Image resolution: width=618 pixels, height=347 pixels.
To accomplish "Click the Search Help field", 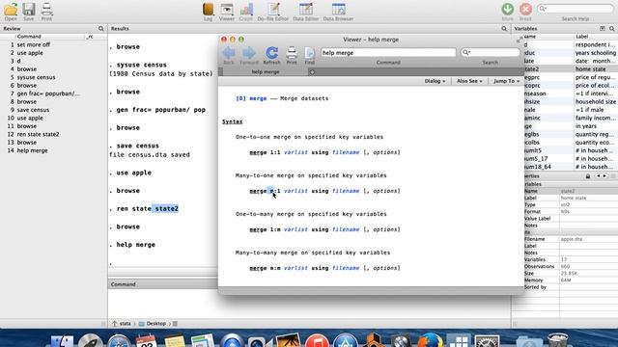I will click(576, 9).
